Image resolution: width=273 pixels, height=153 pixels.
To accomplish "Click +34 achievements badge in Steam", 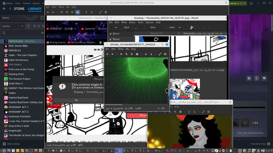I will [x=255, y=123].
